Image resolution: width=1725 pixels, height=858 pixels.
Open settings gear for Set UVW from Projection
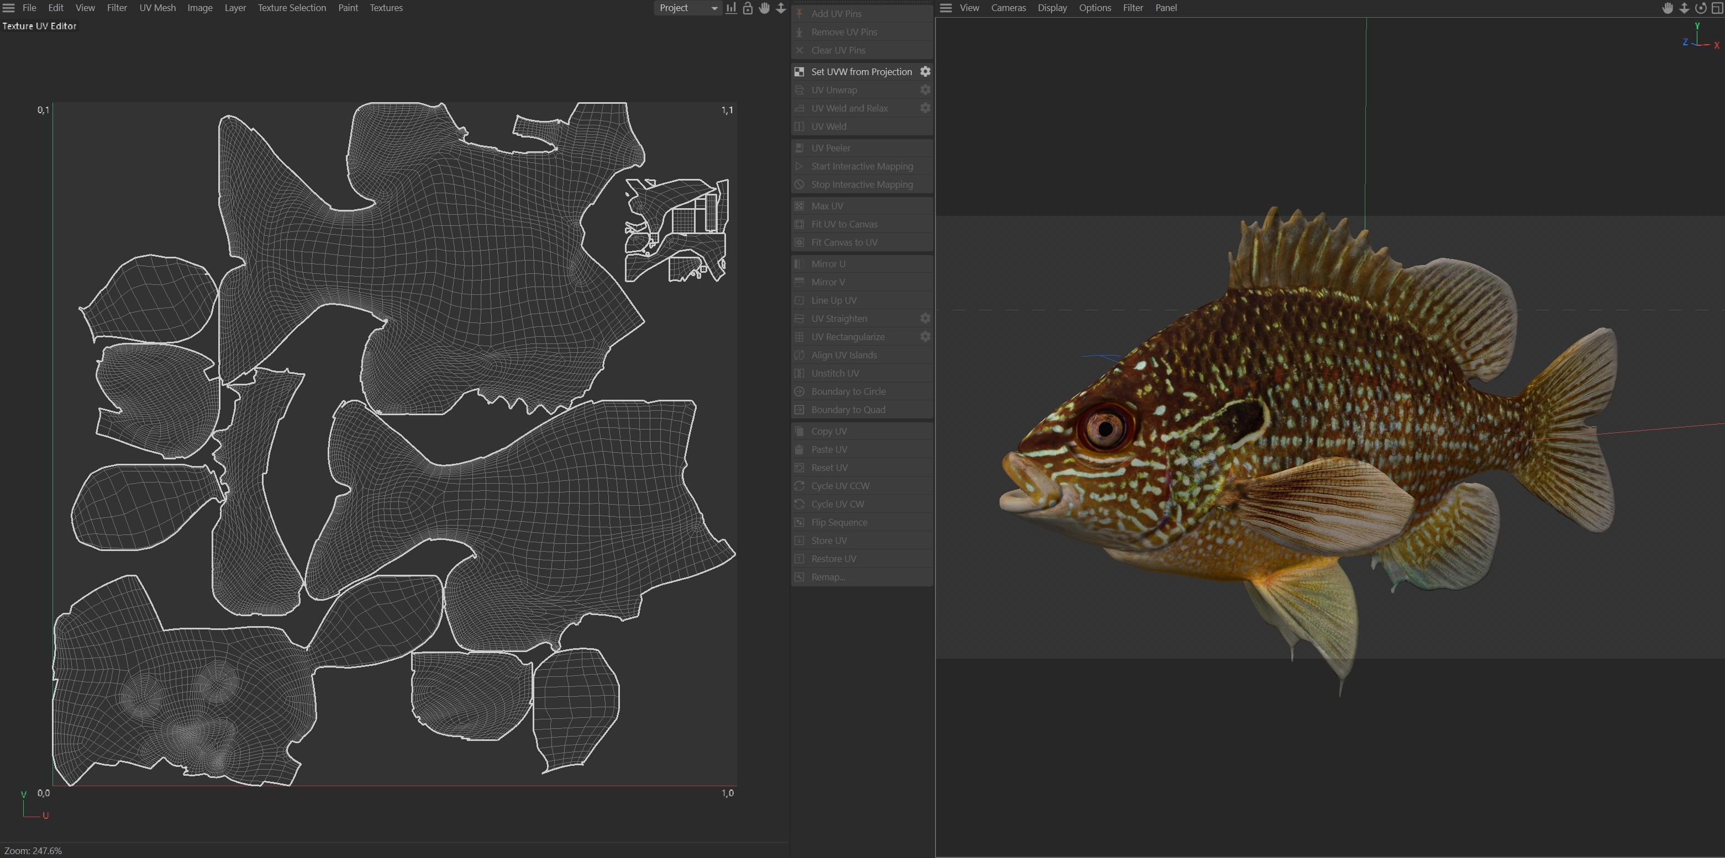point(925,72)
